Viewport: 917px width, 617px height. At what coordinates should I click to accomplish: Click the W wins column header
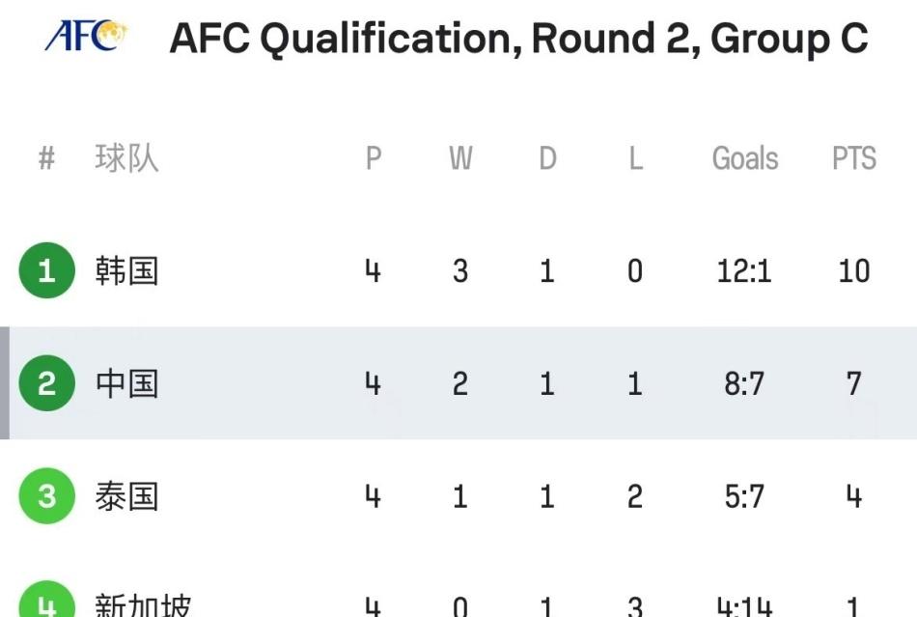coord(460,158)
